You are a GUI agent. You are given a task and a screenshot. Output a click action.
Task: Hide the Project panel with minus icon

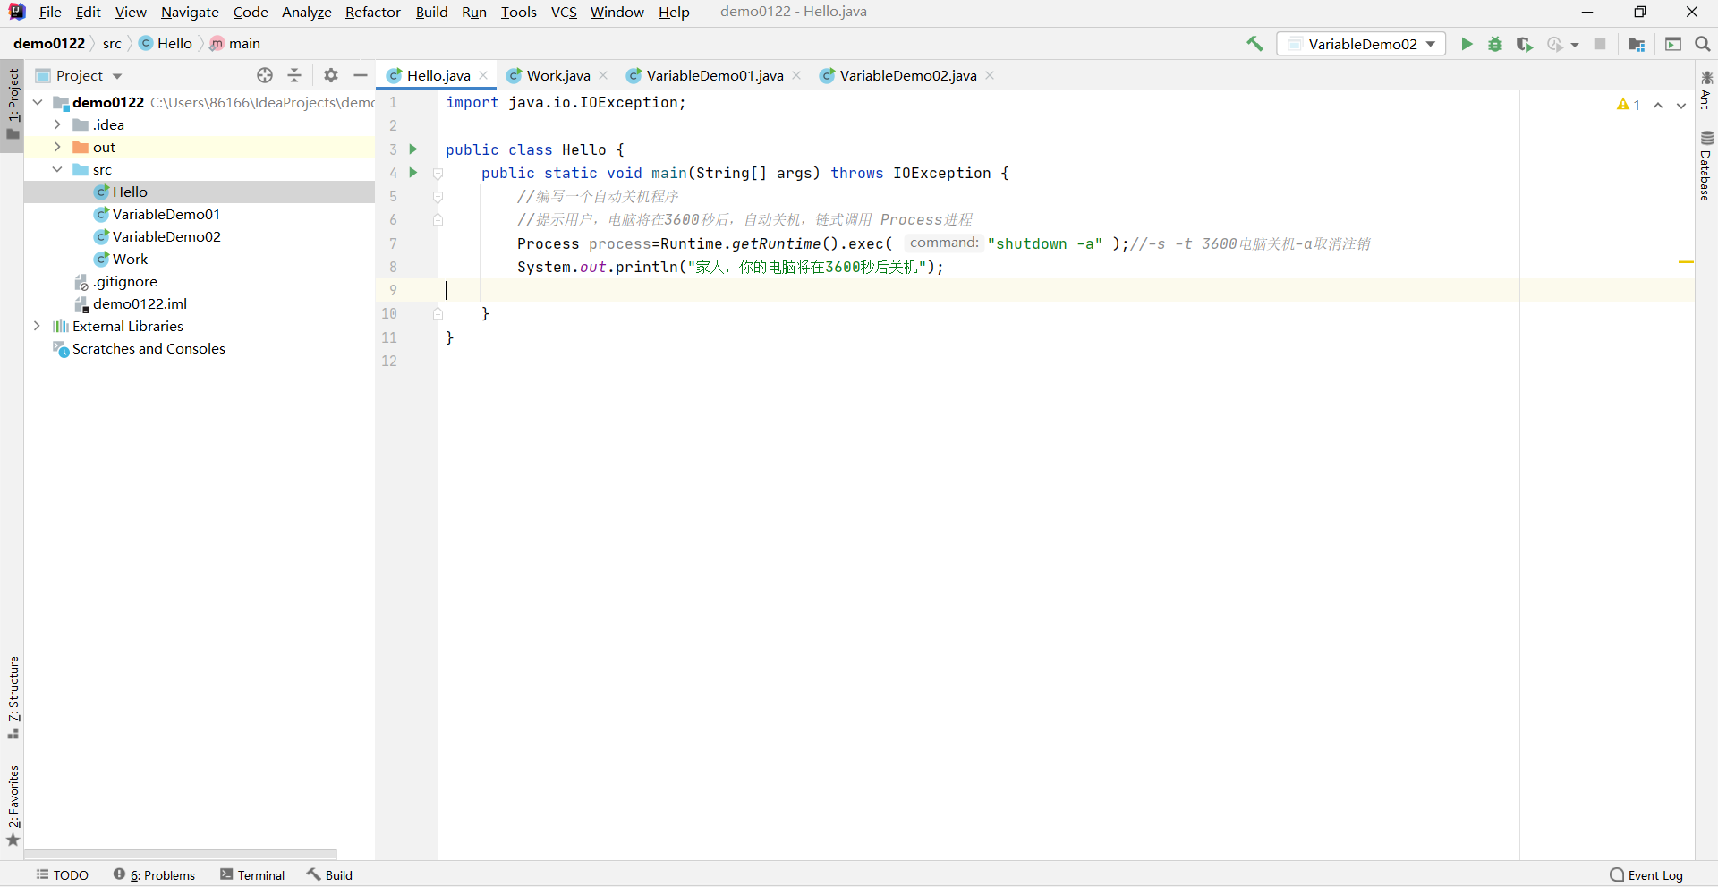coord(361,75)
